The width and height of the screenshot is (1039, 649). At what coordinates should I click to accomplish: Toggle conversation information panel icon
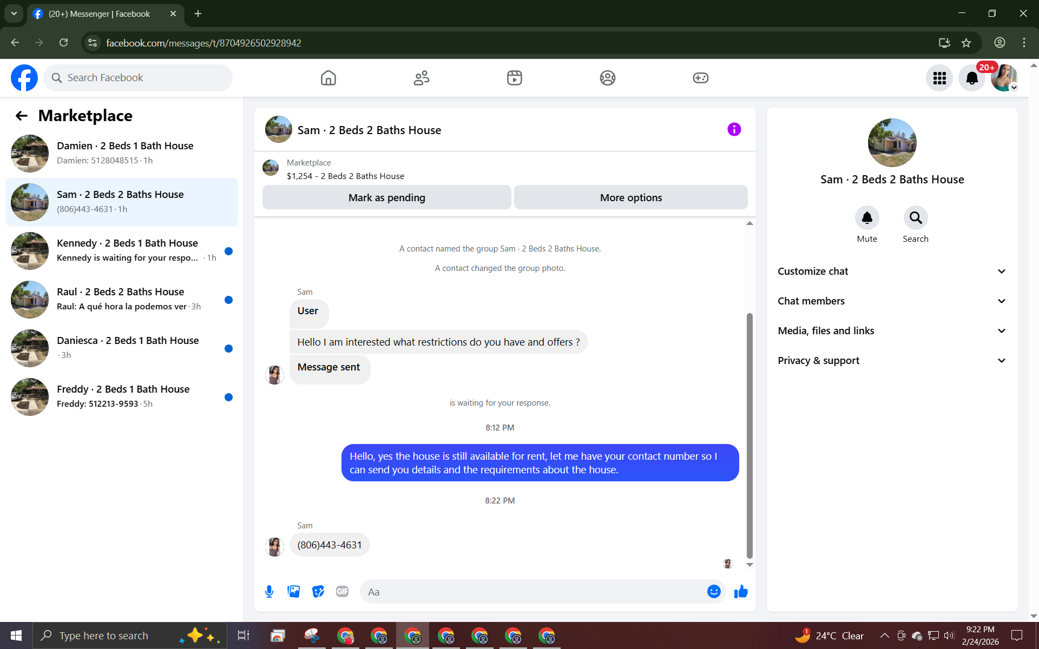pos(734,129)
